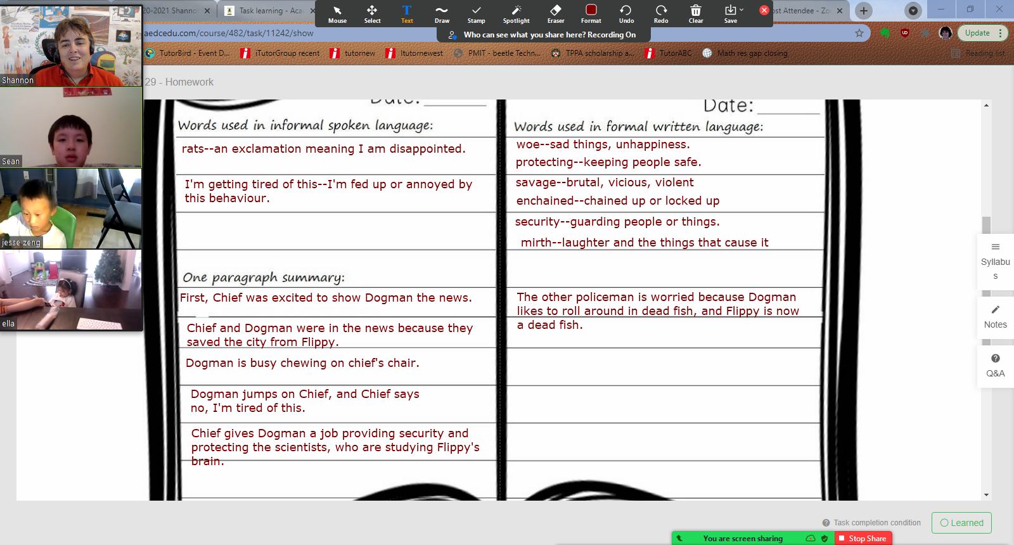Redo the annotation
The height and width of the screenshot is (545, 1014).
tap(661, 13)
